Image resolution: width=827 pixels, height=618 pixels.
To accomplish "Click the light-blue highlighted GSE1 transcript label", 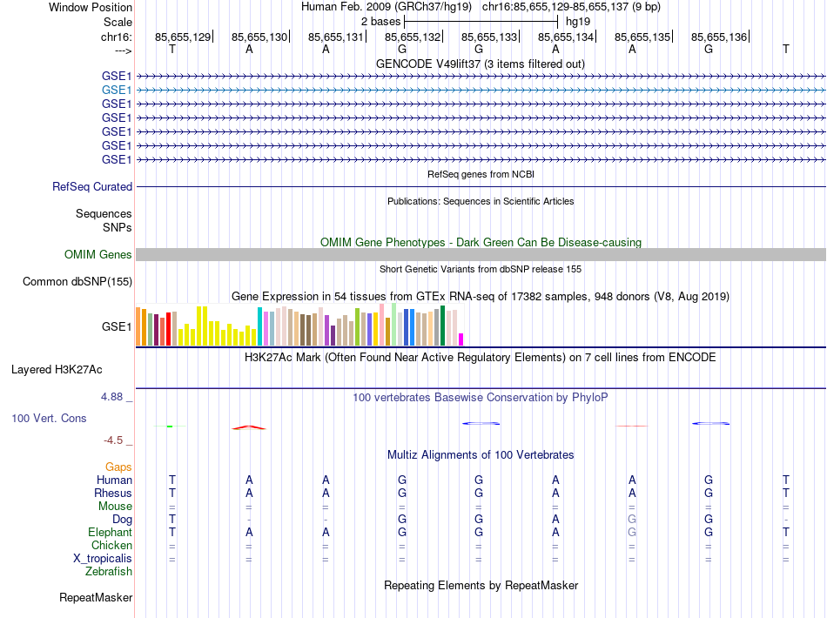I will (117, 90).
